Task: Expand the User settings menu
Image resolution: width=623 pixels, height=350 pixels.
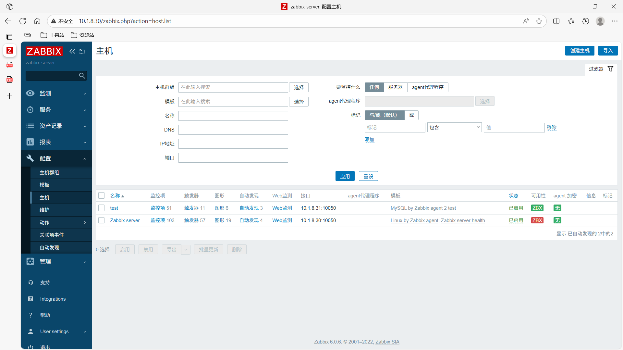Action: [56, 331]
